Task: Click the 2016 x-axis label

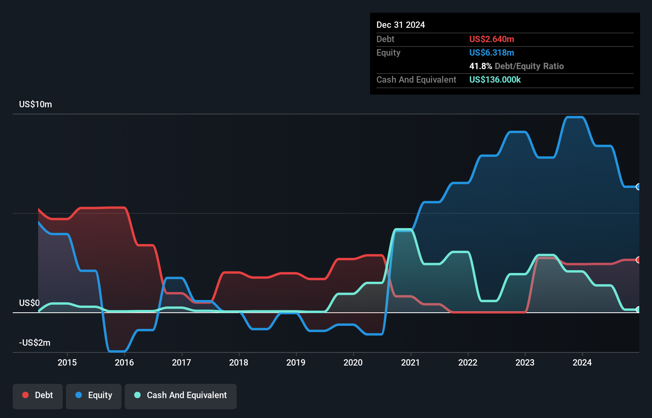Action: coord(124,362)
